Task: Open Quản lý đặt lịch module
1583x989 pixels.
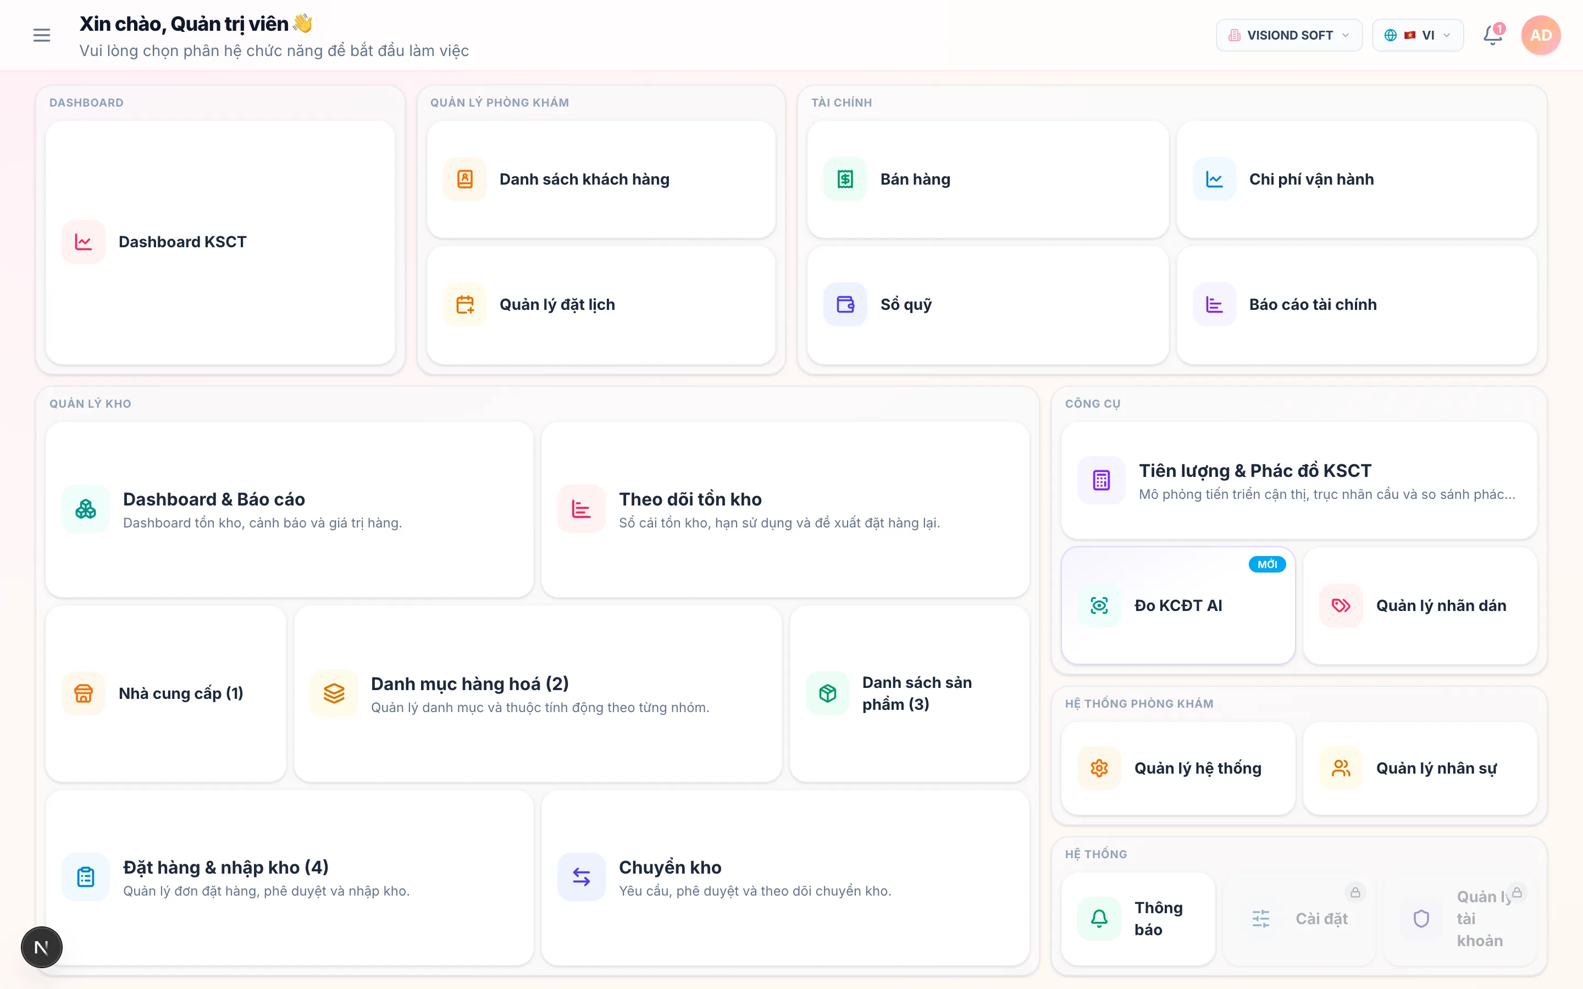Action: 601,305
